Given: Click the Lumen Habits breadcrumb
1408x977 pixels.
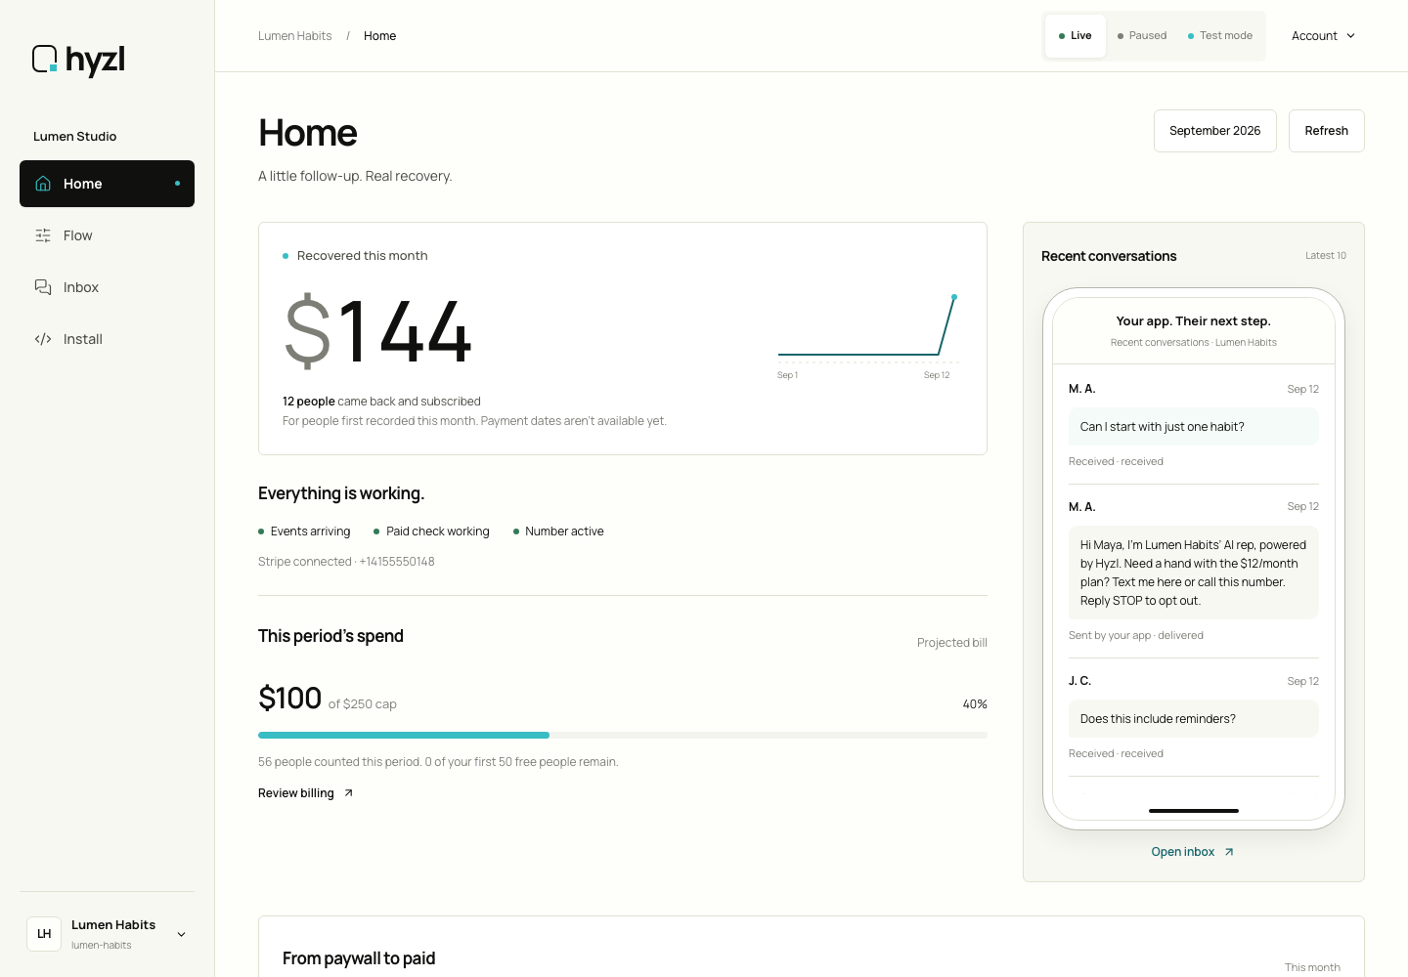Looking at the screenshot, I should 294,36.
